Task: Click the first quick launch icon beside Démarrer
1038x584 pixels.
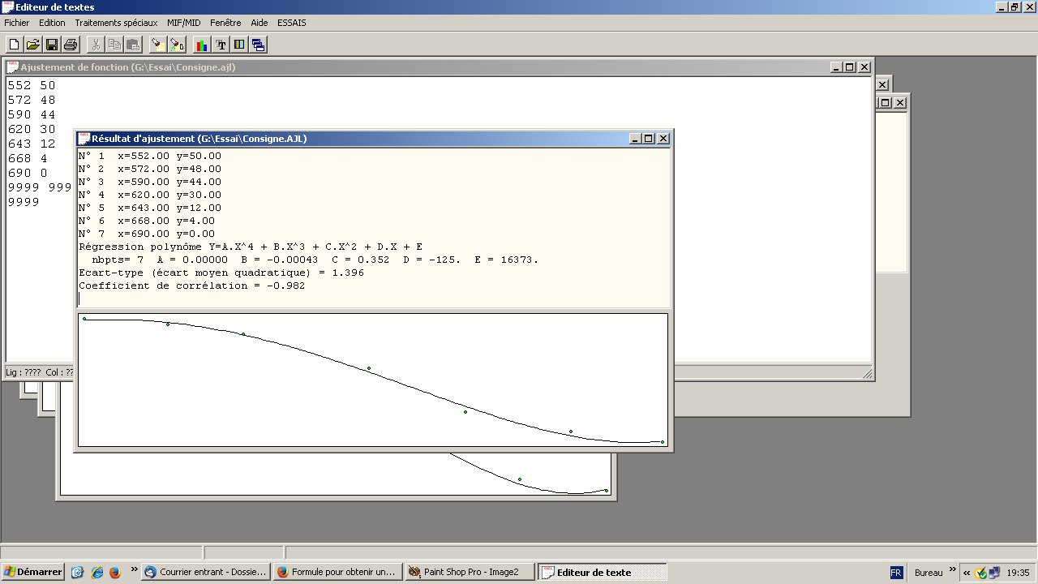Action: tap(78, 572)
